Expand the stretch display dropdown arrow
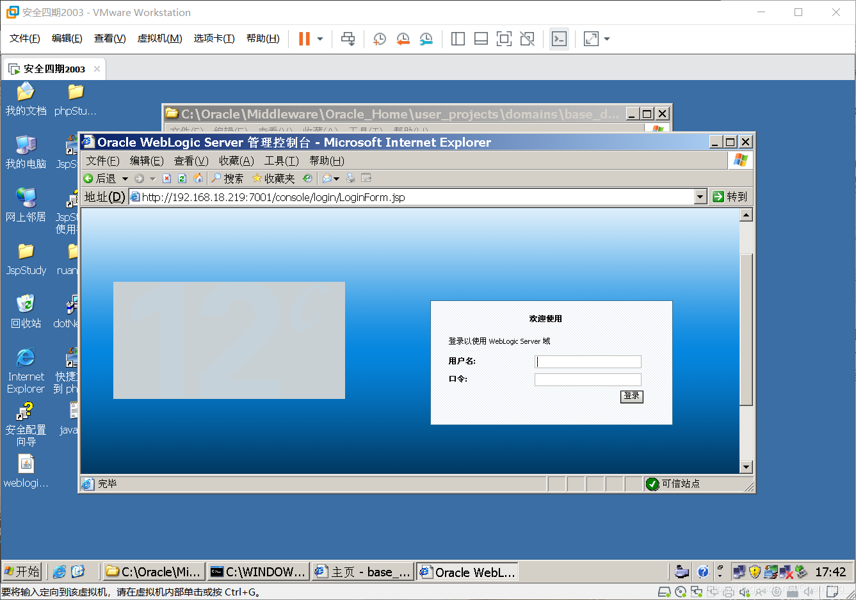 [607, 39]
